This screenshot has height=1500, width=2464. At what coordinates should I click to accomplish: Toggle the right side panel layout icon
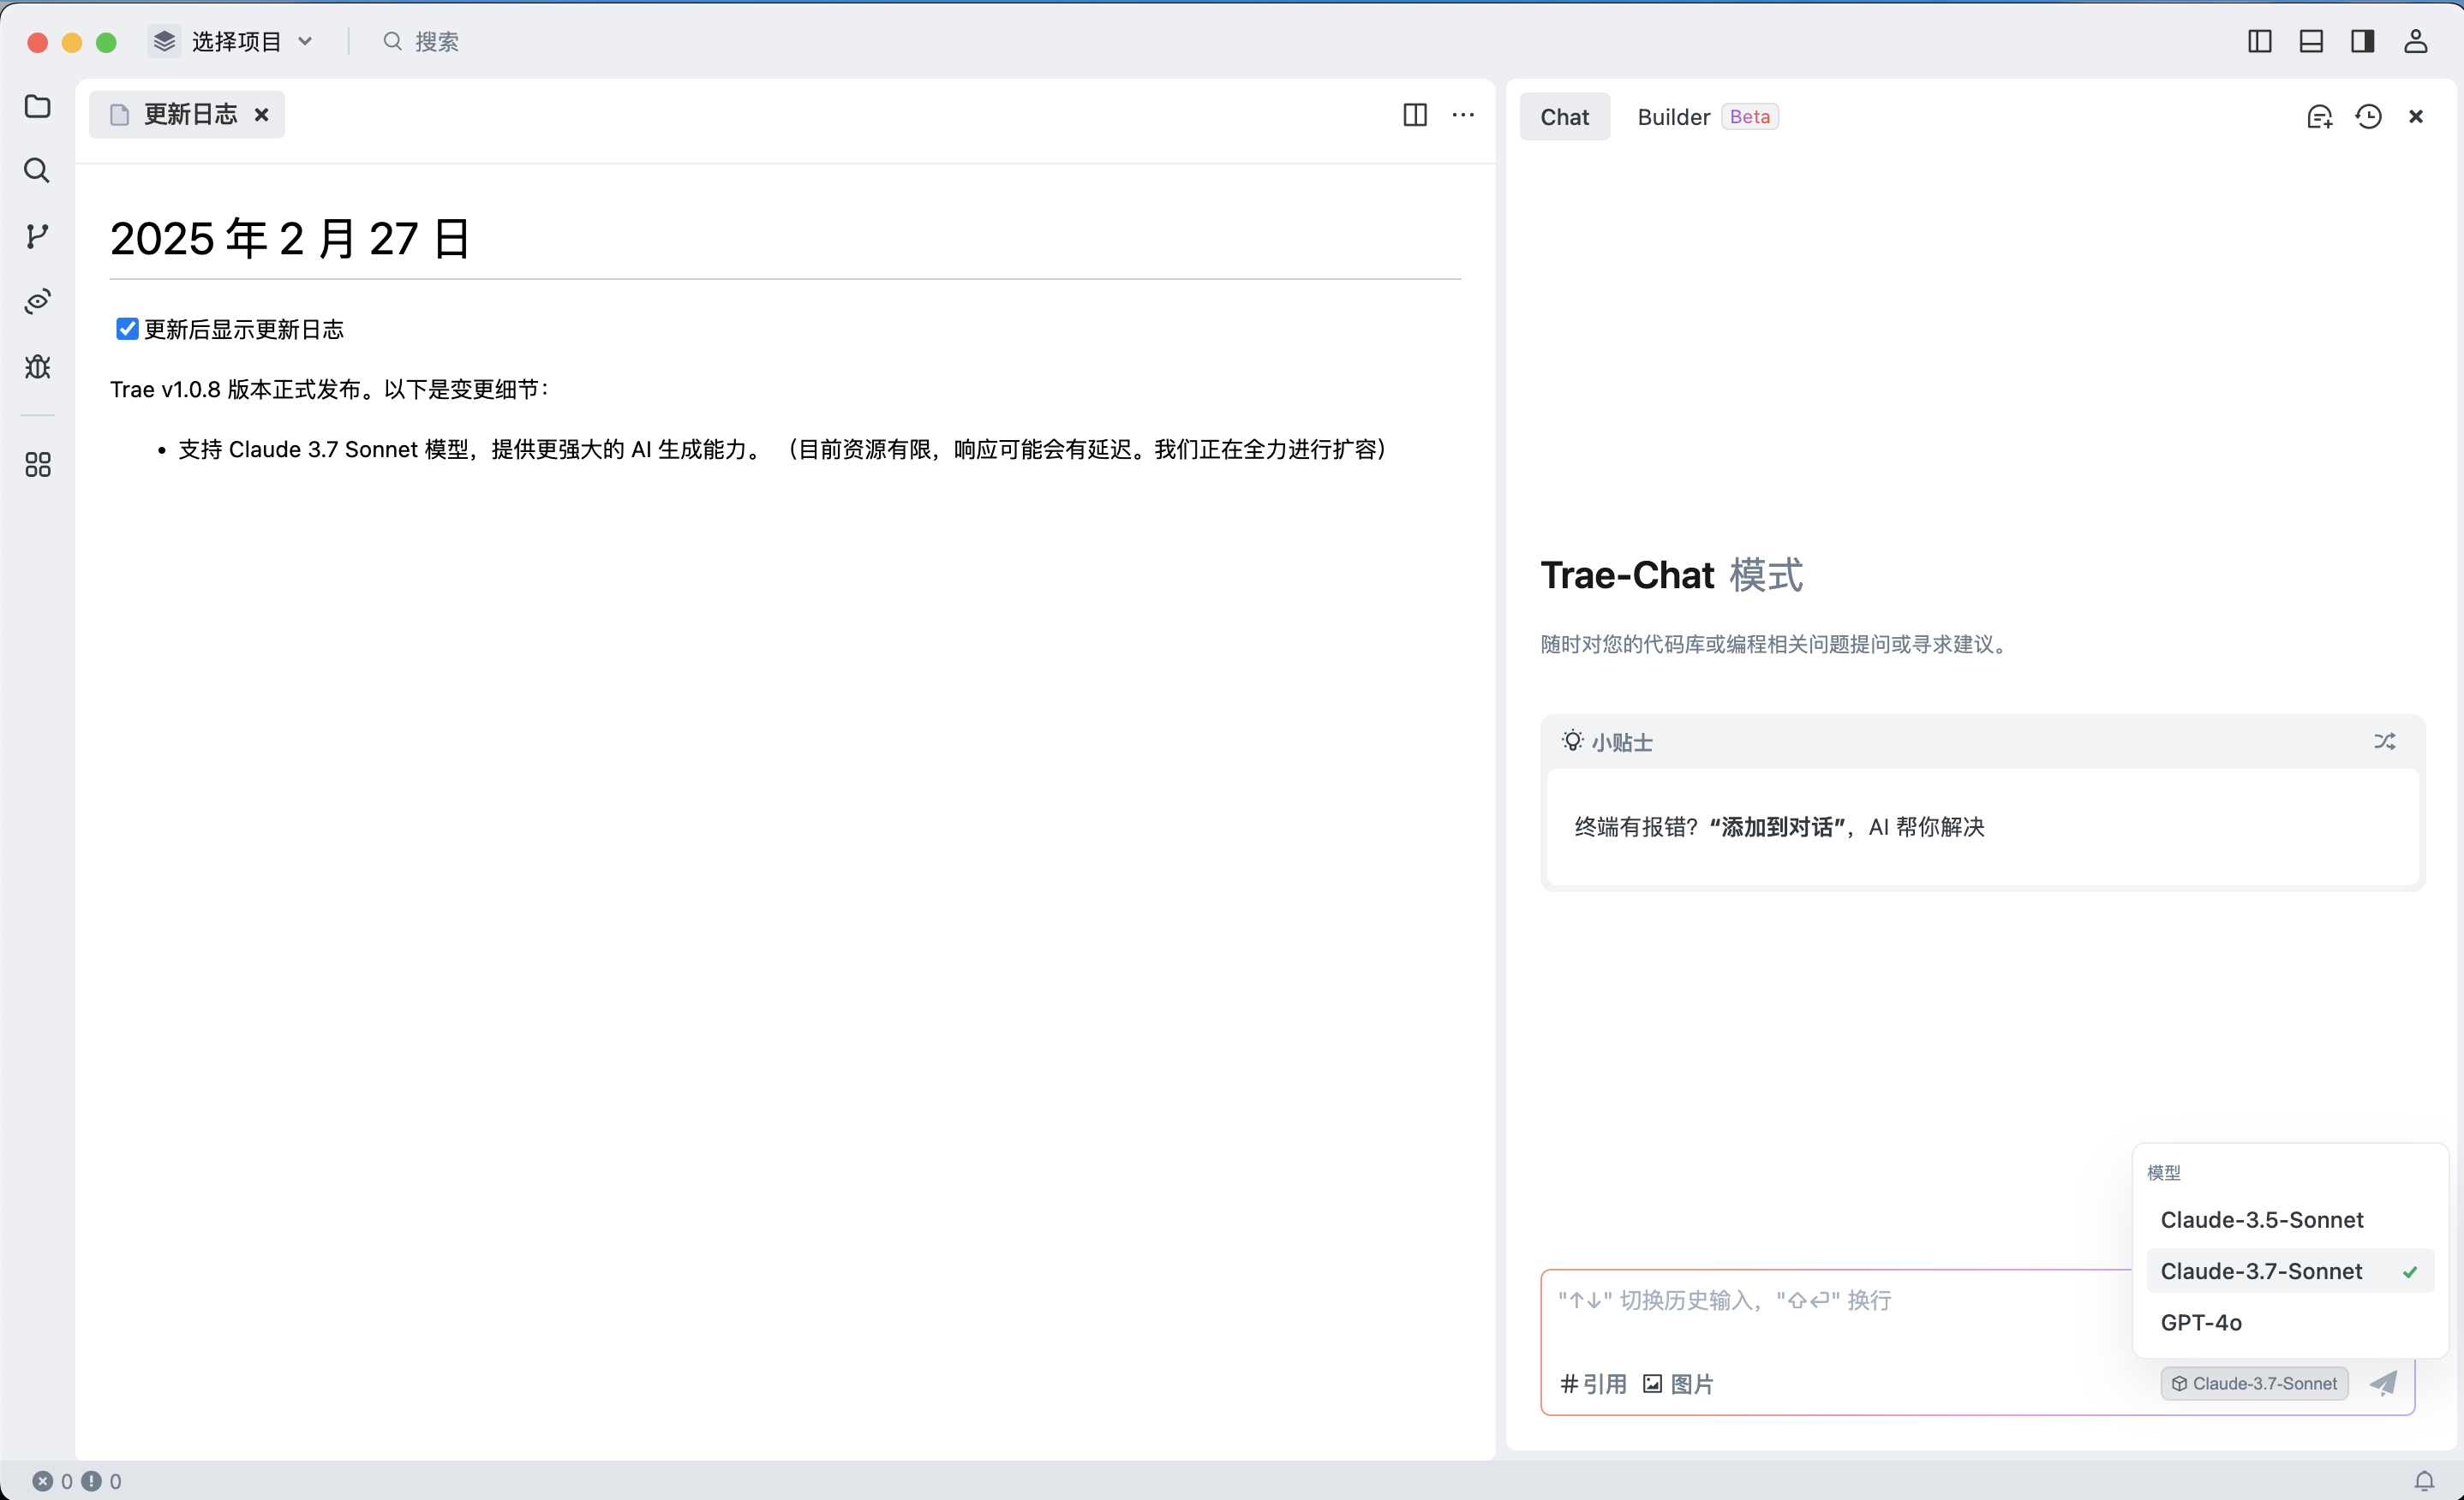pos(2362,41)
